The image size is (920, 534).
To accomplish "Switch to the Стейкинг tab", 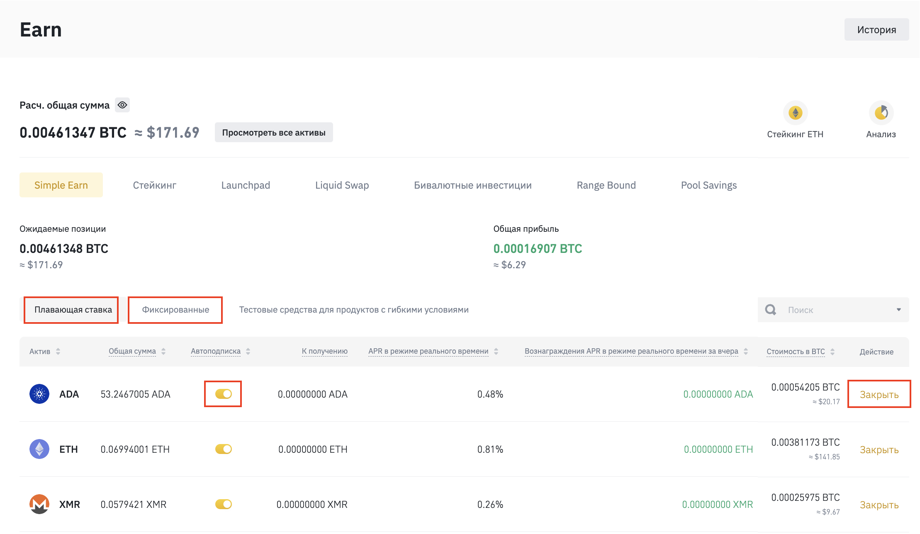I will pyautogui.click(x=155, y=185).
